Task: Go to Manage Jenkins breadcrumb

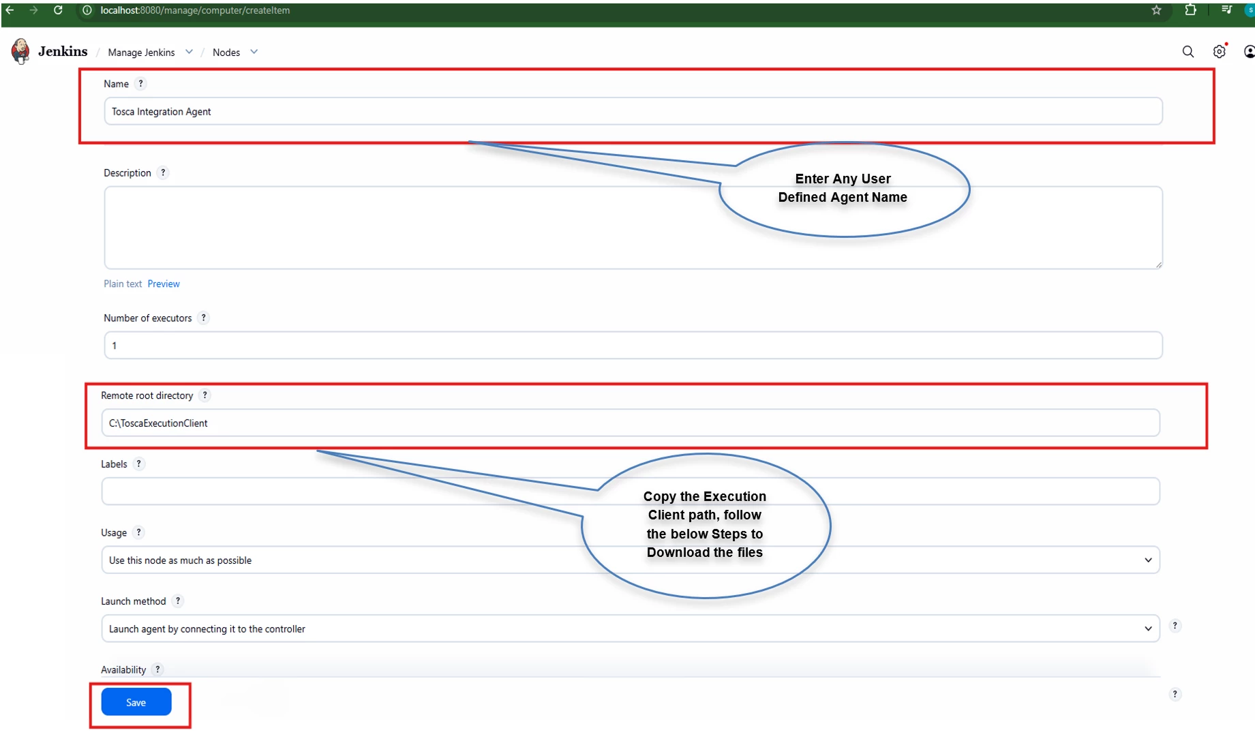Action: click(x=141, y=52)
